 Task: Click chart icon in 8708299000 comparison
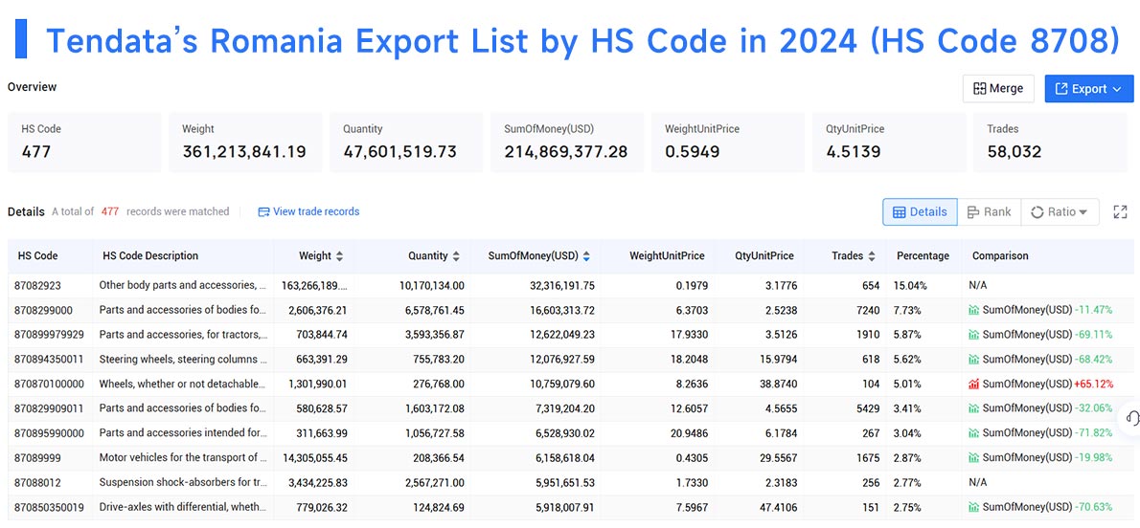click(x=974, y=310)
